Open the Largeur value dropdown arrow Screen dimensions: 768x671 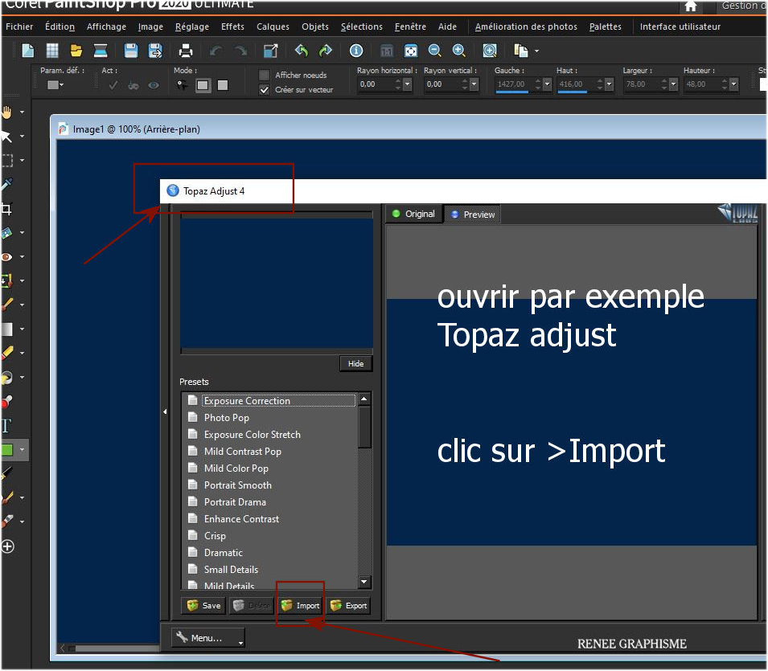[673, 84]
